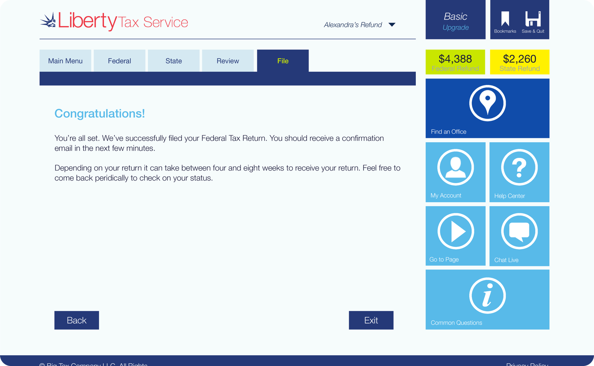Click the Go to Page play icon
Image resolution: width=594 pixels, height=366 pixels.
click(x=456, y=231)
